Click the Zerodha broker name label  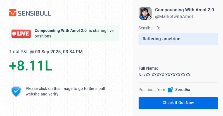pos(182,90)
